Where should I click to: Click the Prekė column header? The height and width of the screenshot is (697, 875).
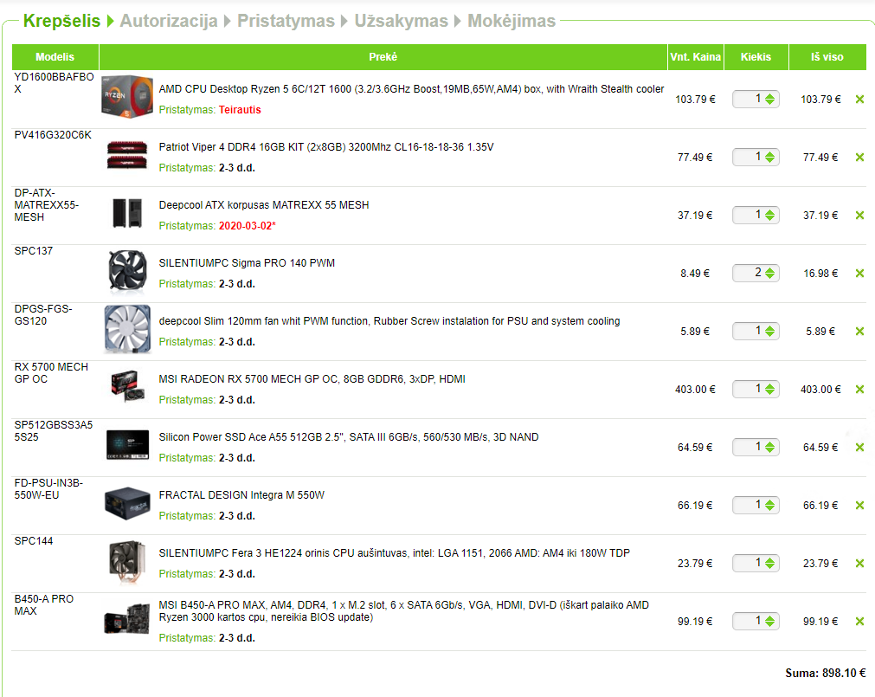[383, 57]
